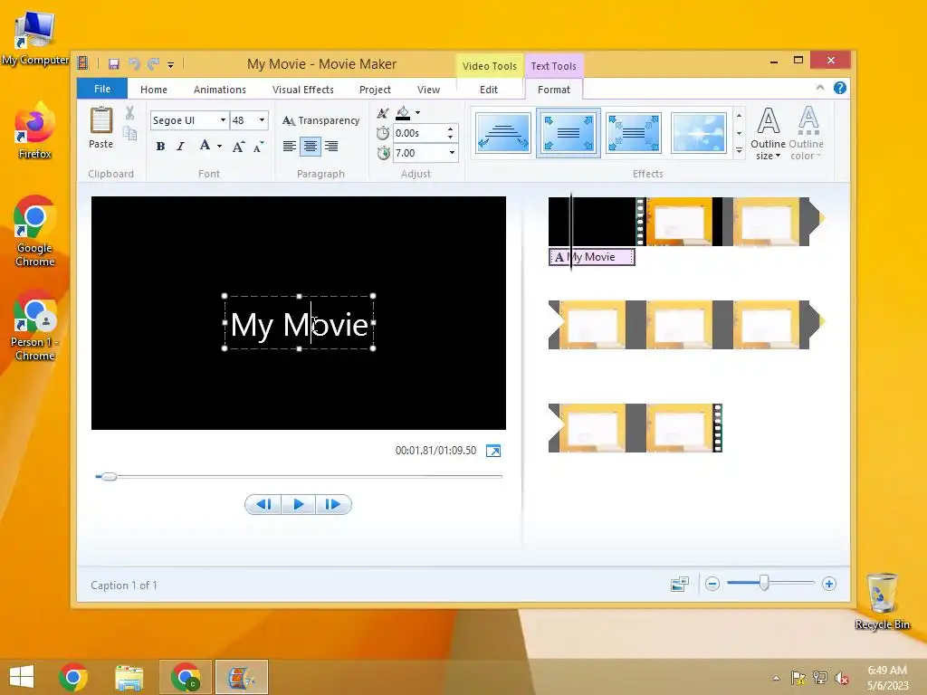Toggle bold text formatting
The width and height of the screenshot is (927, 695).
coord(160,146)
